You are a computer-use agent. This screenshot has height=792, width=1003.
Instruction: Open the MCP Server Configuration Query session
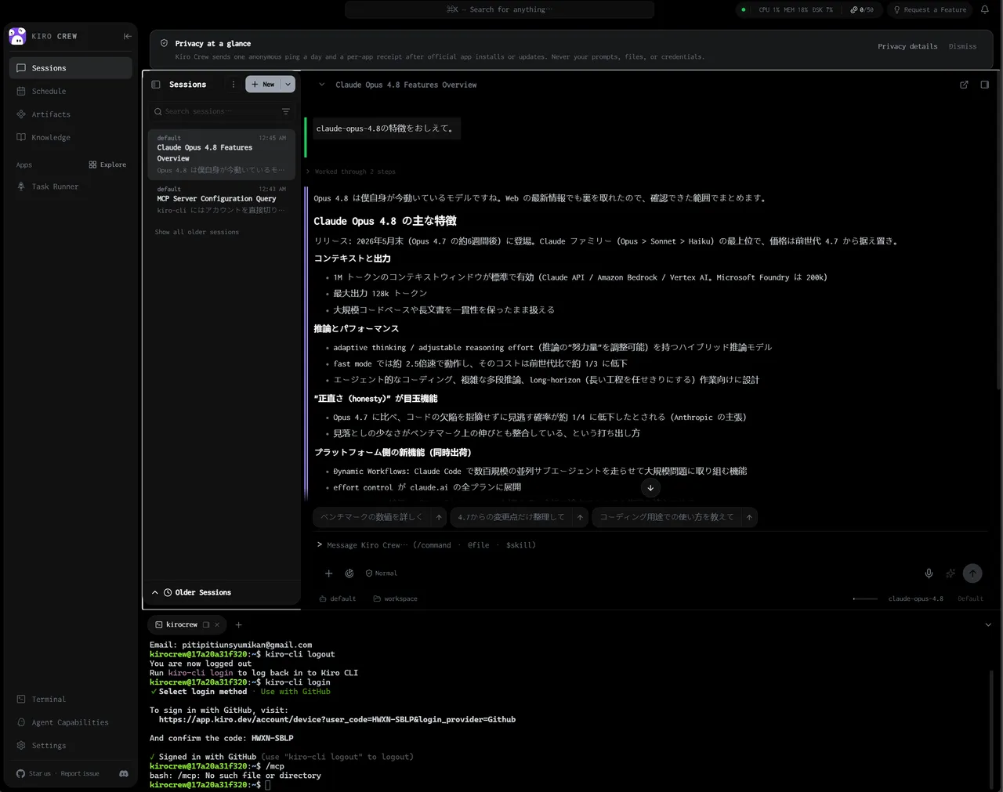click(222, 200)
